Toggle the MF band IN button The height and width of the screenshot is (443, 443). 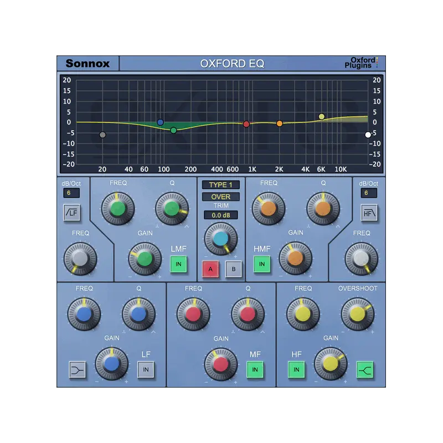point(255,369)
